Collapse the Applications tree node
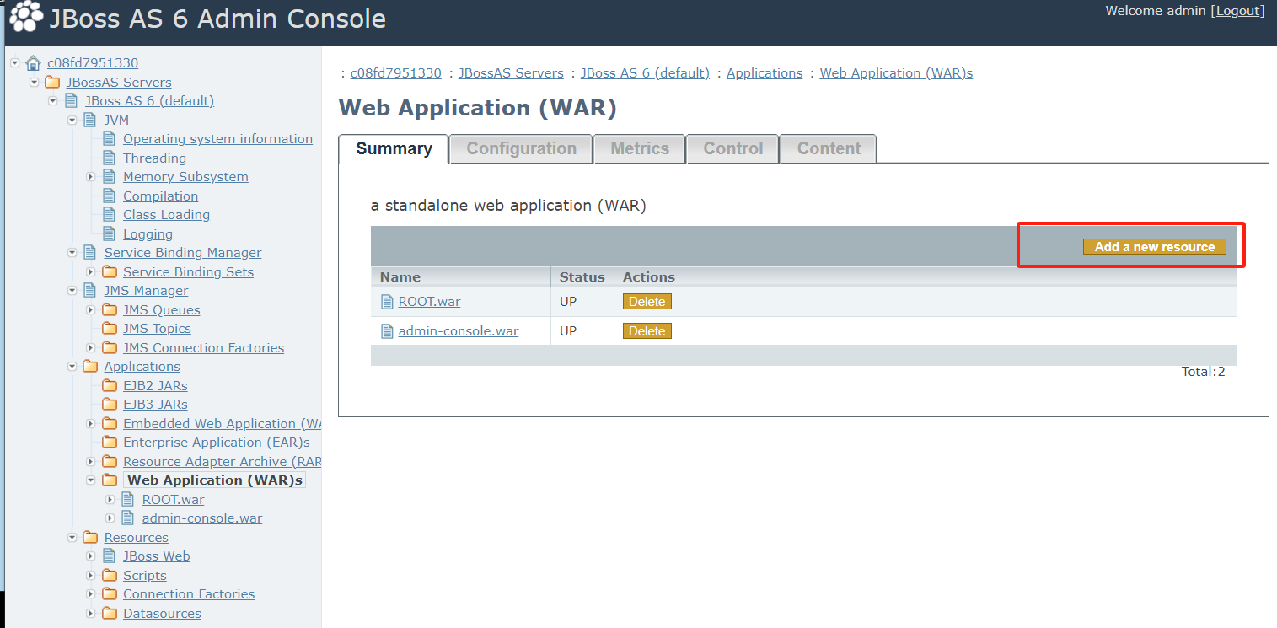Viewport: 1277px width, 628px height. click(x=72, y=367)
